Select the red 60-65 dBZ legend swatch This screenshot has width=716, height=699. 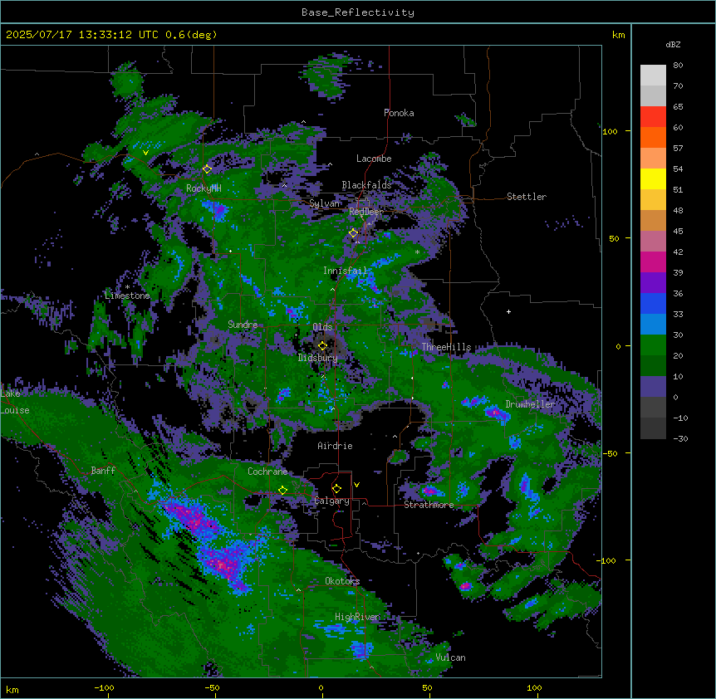653,117
